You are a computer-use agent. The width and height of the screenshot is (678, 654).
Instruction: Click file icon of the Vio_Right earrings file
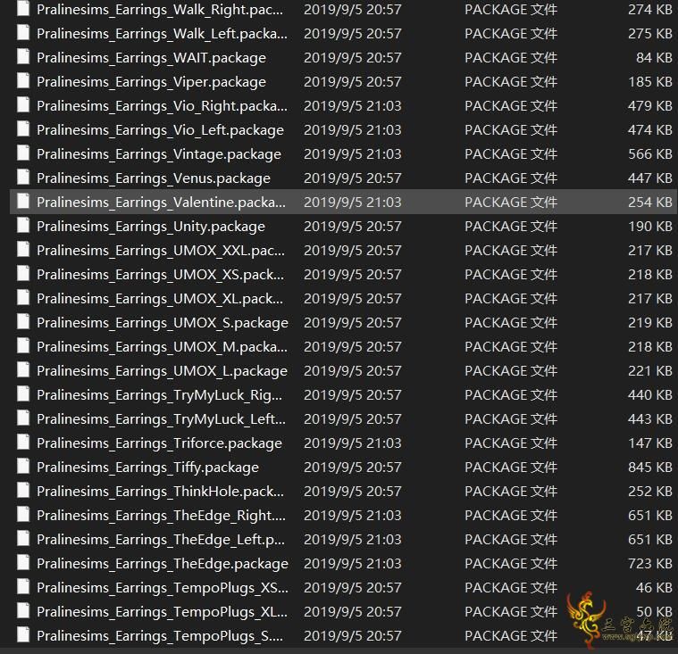coord(23,105)
